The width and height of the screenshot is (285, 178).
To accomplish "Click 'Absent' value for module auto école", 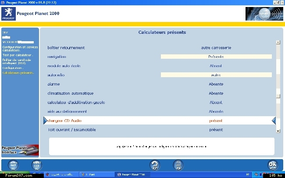I will tap(216, 66).
